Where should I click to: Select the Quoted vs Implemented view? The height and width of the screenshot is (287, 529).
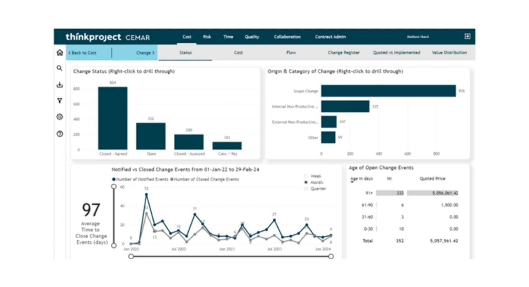pyautogui.click(x=396, y=52)
